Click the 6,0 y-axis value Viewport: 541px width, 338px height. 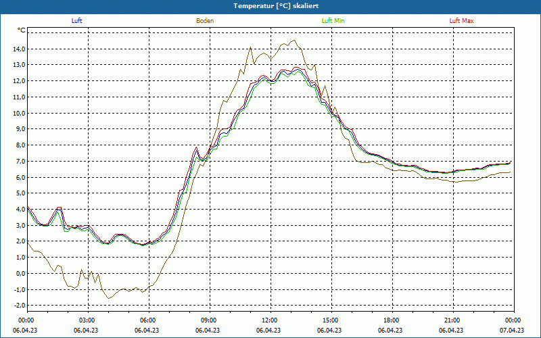(20, 177)
